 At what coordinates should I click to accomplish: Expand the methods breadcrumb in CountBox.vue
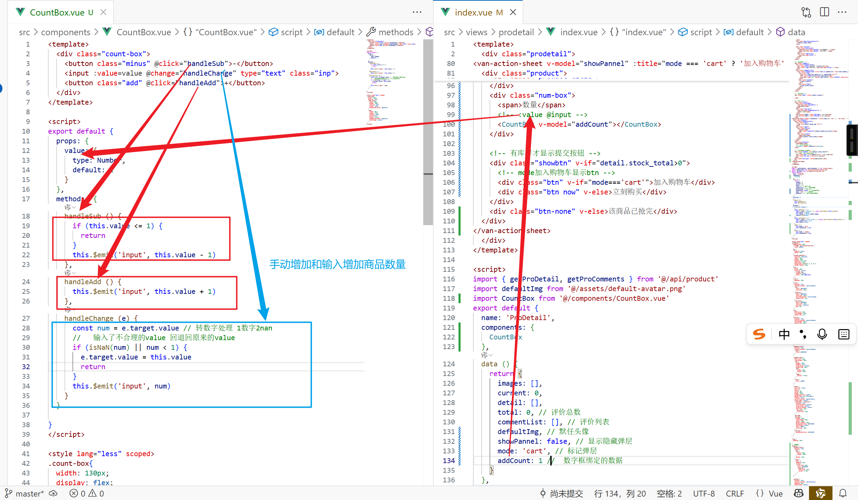click(x=395, y=32)
